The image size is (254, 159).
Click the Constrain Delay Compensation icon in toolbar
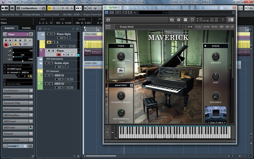12,8
